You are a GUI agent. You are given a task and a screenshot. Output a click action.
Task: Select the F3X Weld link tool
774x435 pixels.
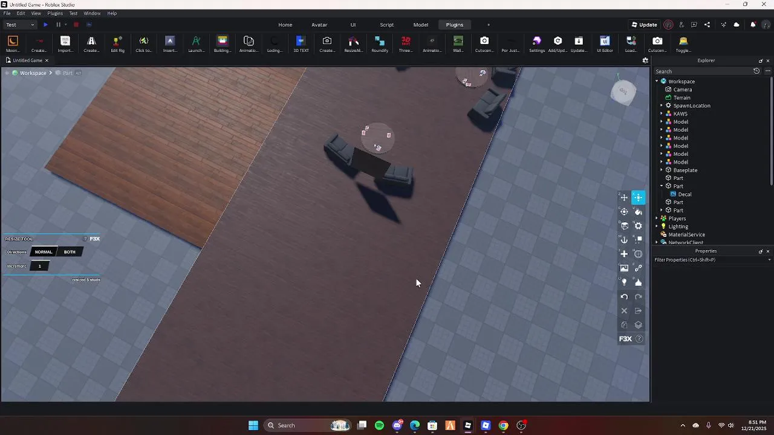click(x=639, y=268)
